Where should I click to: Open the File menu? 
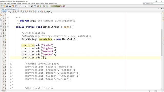coord(2,4)
